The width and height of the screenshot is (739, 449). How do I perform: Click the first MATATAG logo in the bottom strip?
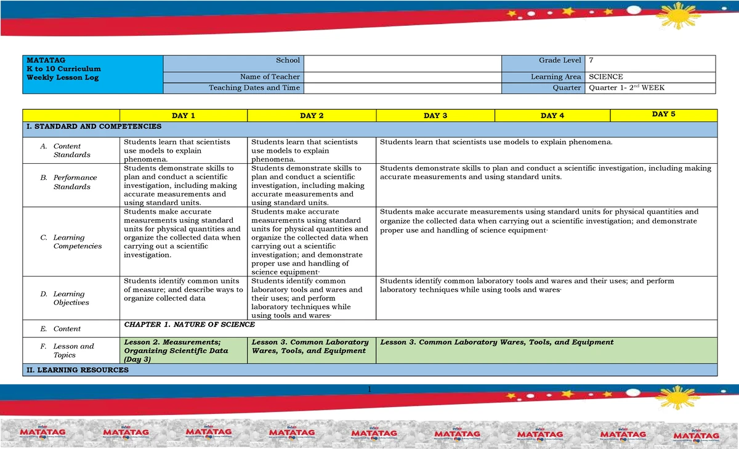pyautogui.click(x=42, y=434)
